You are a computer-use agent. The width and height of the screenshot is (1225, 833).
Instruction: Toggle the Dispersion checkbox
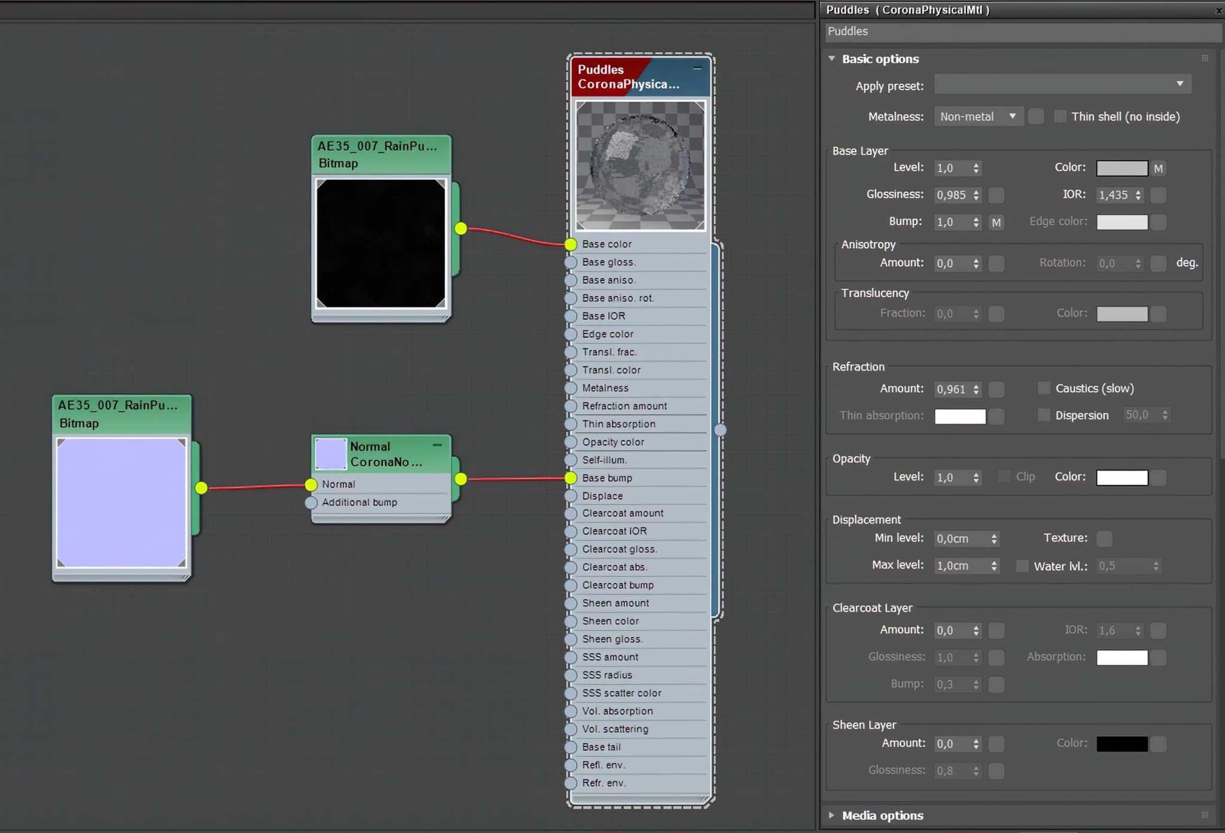[x=1044, y=414]
